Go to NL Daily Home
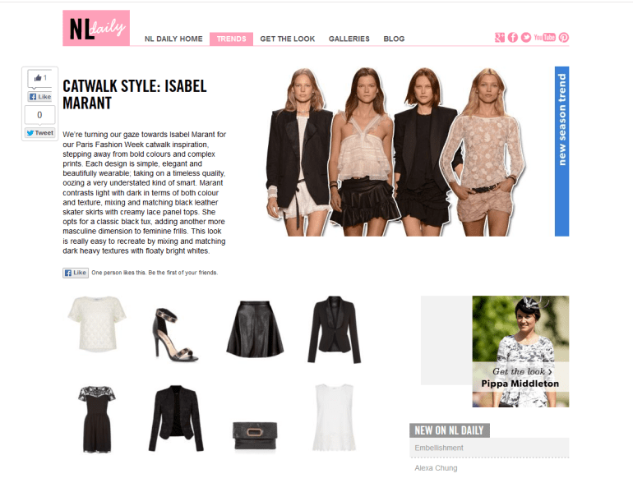Image resolution: width=633 pixels, height=478 pixels. click(173, 39)
